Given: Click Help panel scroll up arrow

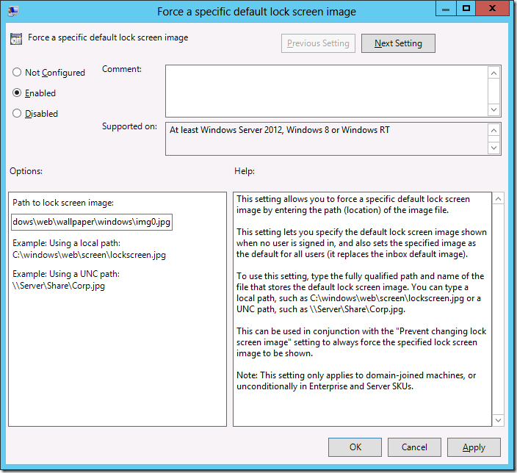Looking at the screenshot, I should [x=498, y=199].
